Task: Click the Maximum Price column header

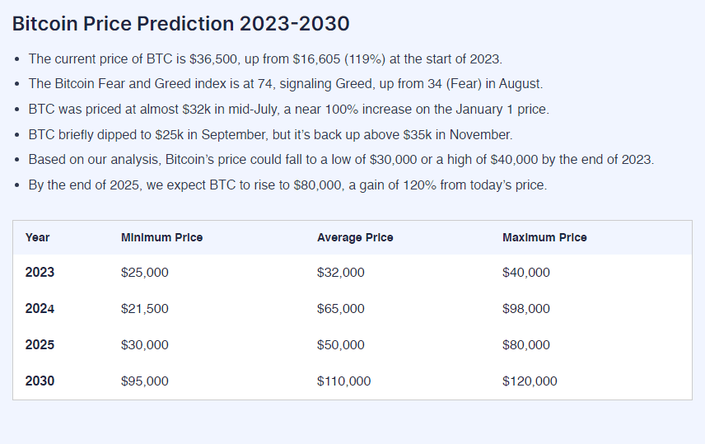Action: click(544, 237)
